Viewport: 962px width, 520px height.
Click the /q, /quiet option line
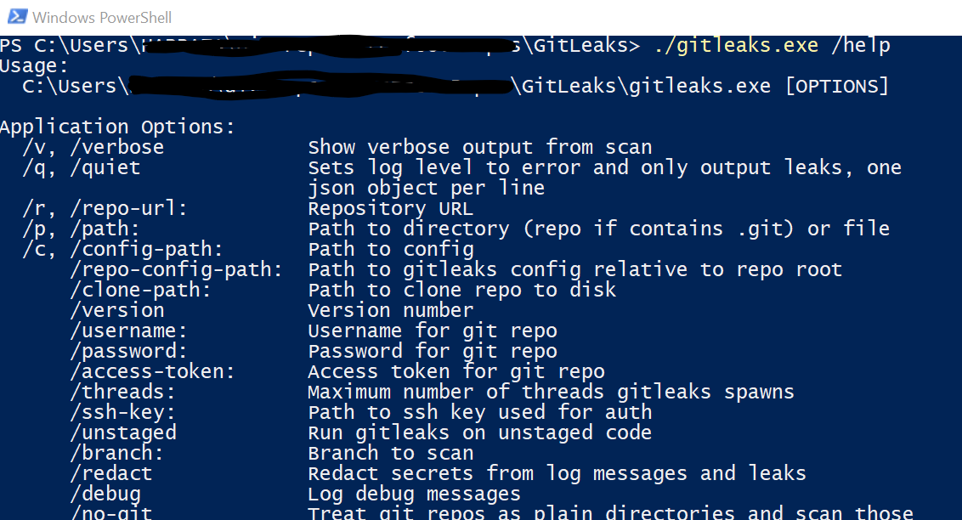pos(81,167)
